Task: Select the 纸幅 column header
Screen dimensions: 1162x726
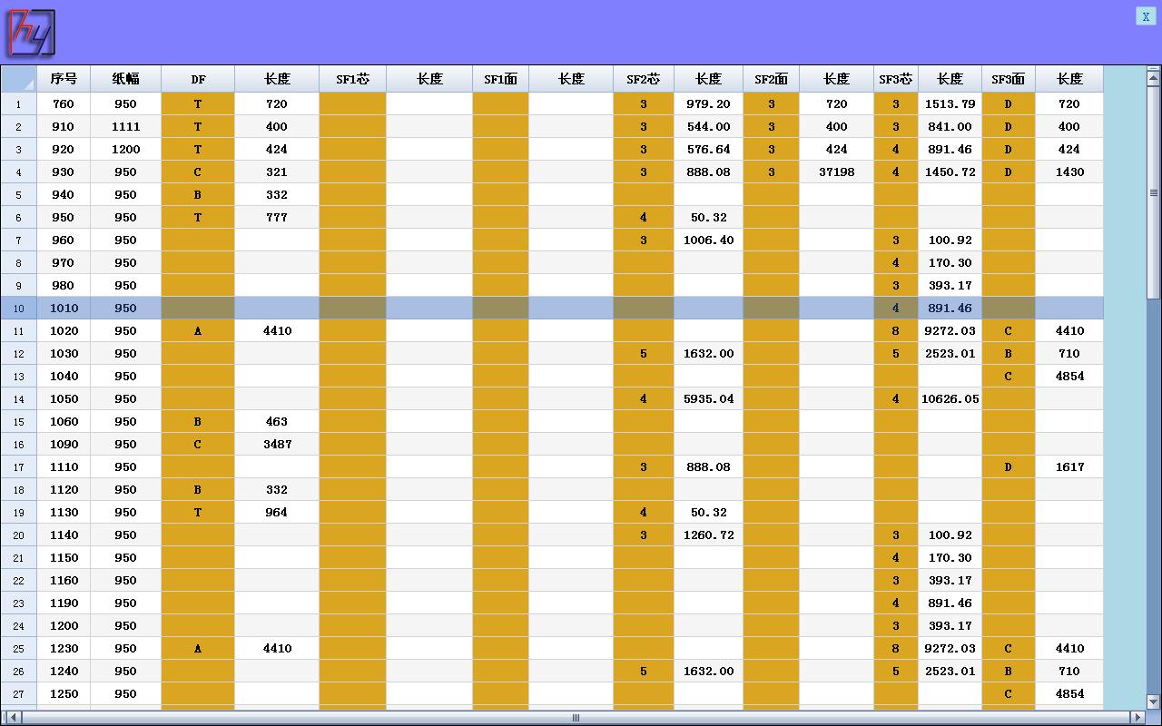Action: click(x=125, y=79)
